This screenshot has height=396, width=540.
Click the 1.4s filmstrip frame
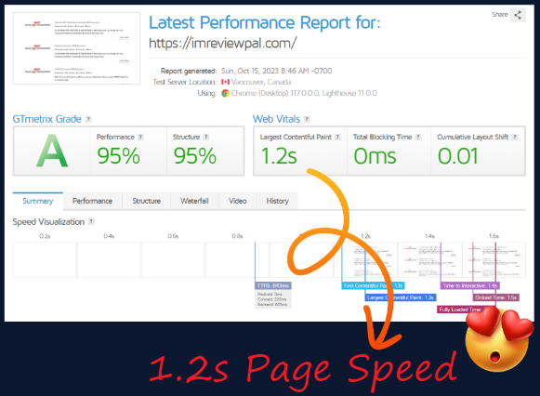coord(429,259)
